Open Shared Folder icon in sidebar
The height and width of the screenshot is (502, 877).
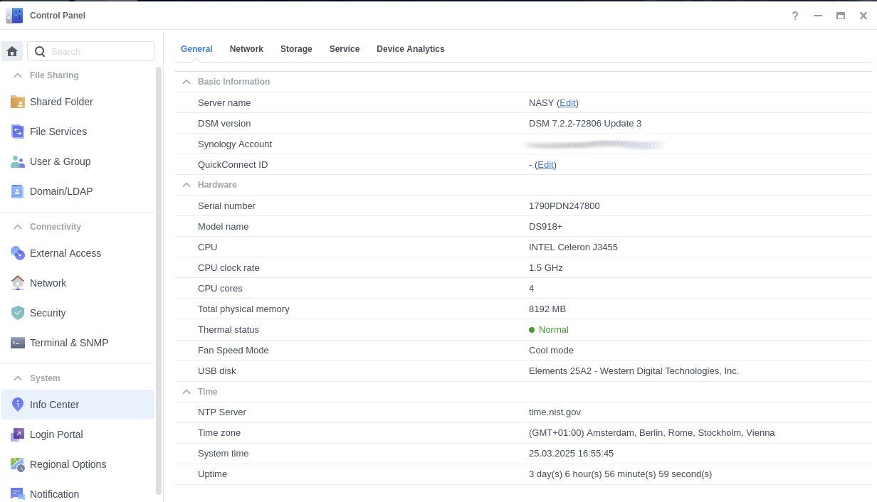[18, 102]
